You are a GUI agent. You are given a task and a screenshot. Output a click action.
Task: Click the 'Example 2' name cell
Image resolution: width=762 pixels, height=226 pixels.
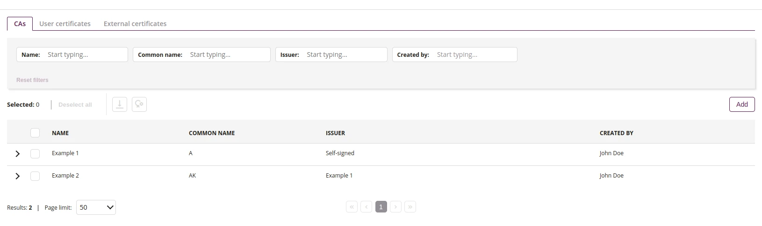[x=65, y=176]
